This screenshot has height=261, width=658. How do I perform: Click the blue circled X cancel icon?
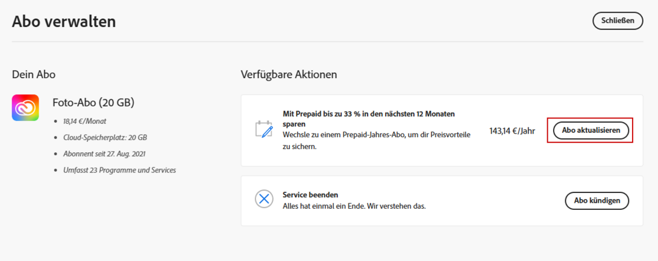click(264, 199)
